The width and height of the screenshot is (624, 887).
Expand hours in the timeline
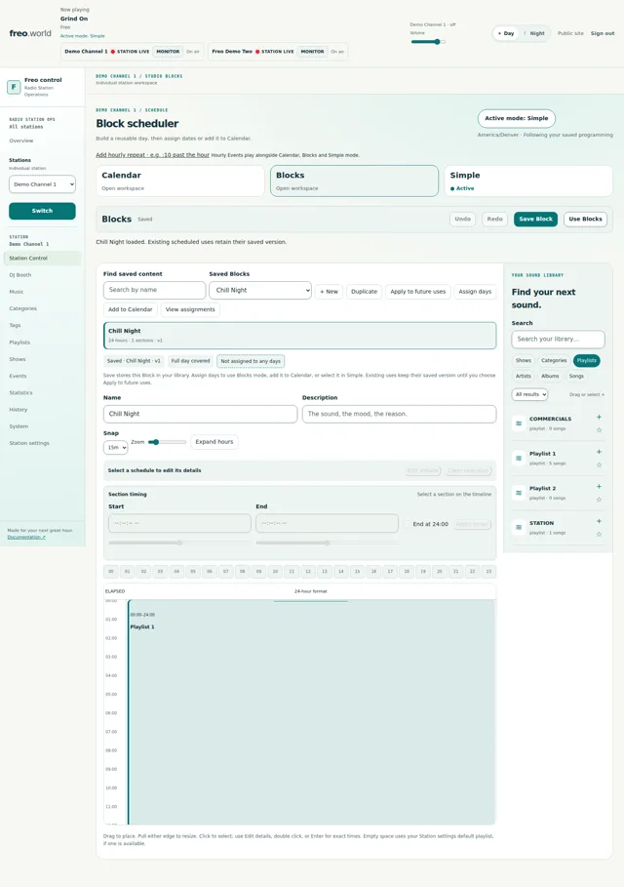click(214, 442)
